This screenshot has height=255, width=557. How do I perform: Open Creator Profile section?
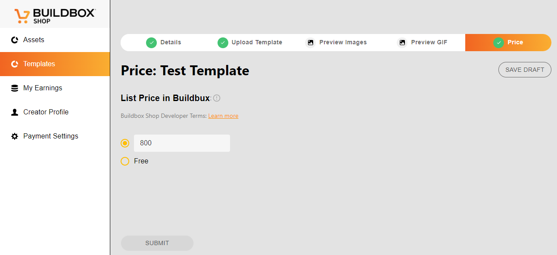click(x=55, y=112)
